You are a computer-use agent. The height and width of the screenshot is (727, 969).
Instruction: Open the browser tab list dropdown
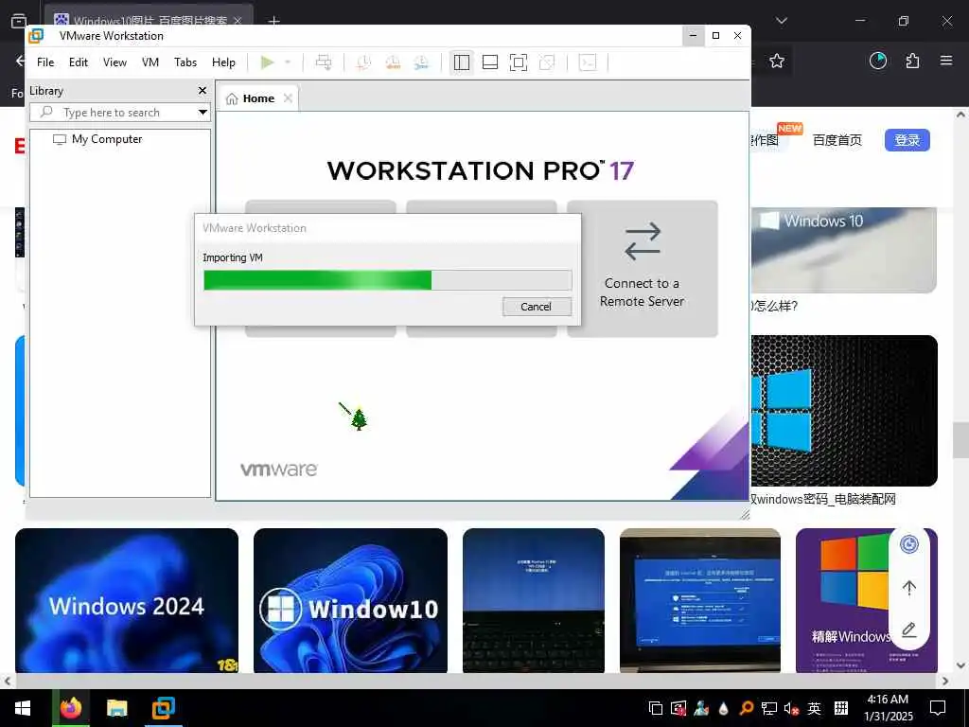coord(782,21)
